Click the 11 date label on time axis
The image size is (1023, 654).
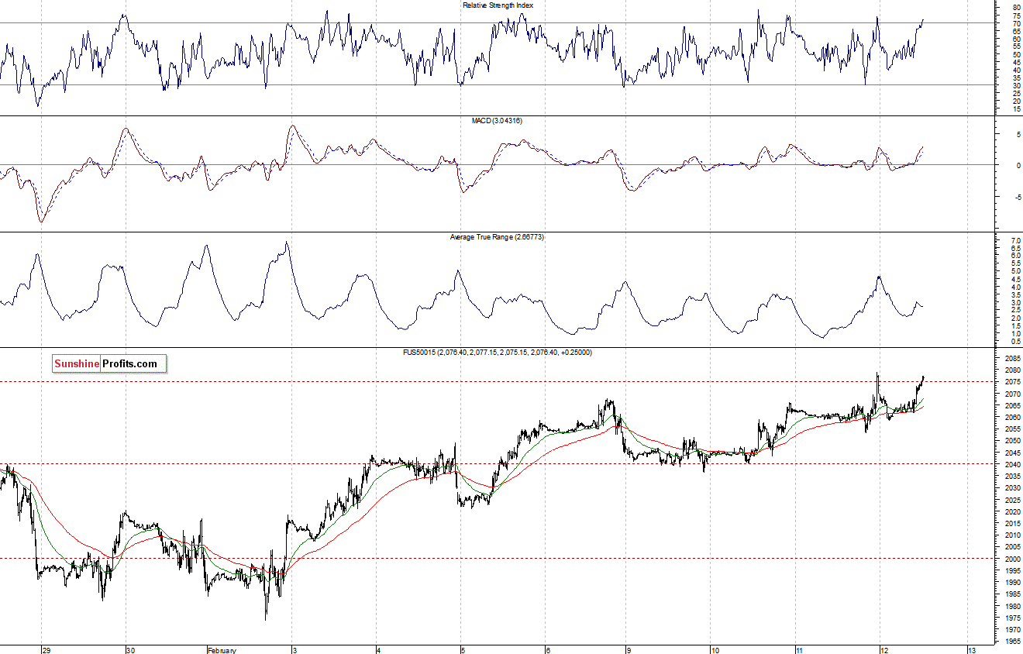[x=800, y=649]
